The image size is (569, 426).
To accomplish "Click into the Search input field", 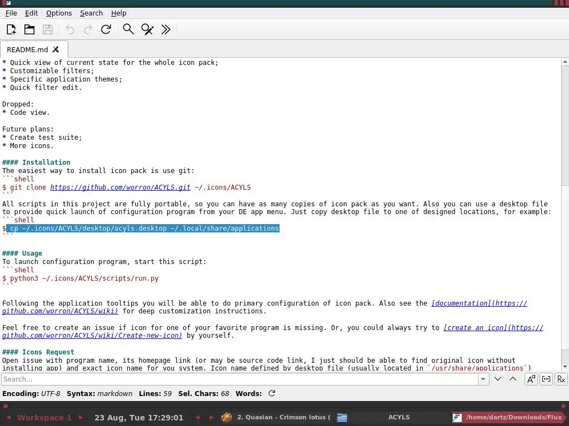I will tap(239, 379).
